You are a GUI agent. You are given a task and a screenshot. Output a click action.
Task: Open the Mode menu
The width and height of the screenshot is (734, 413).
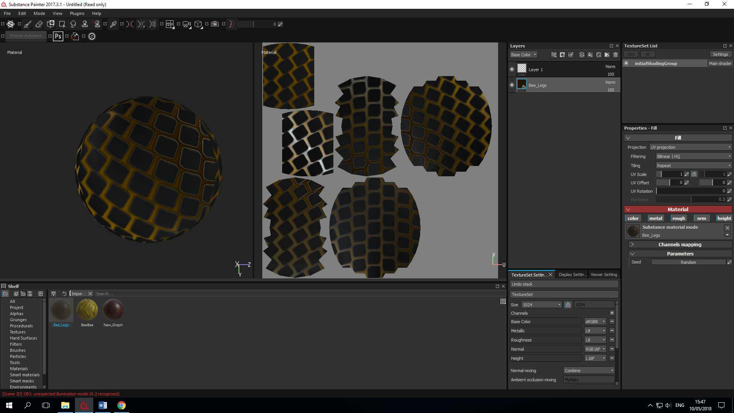tap(39, 13)
